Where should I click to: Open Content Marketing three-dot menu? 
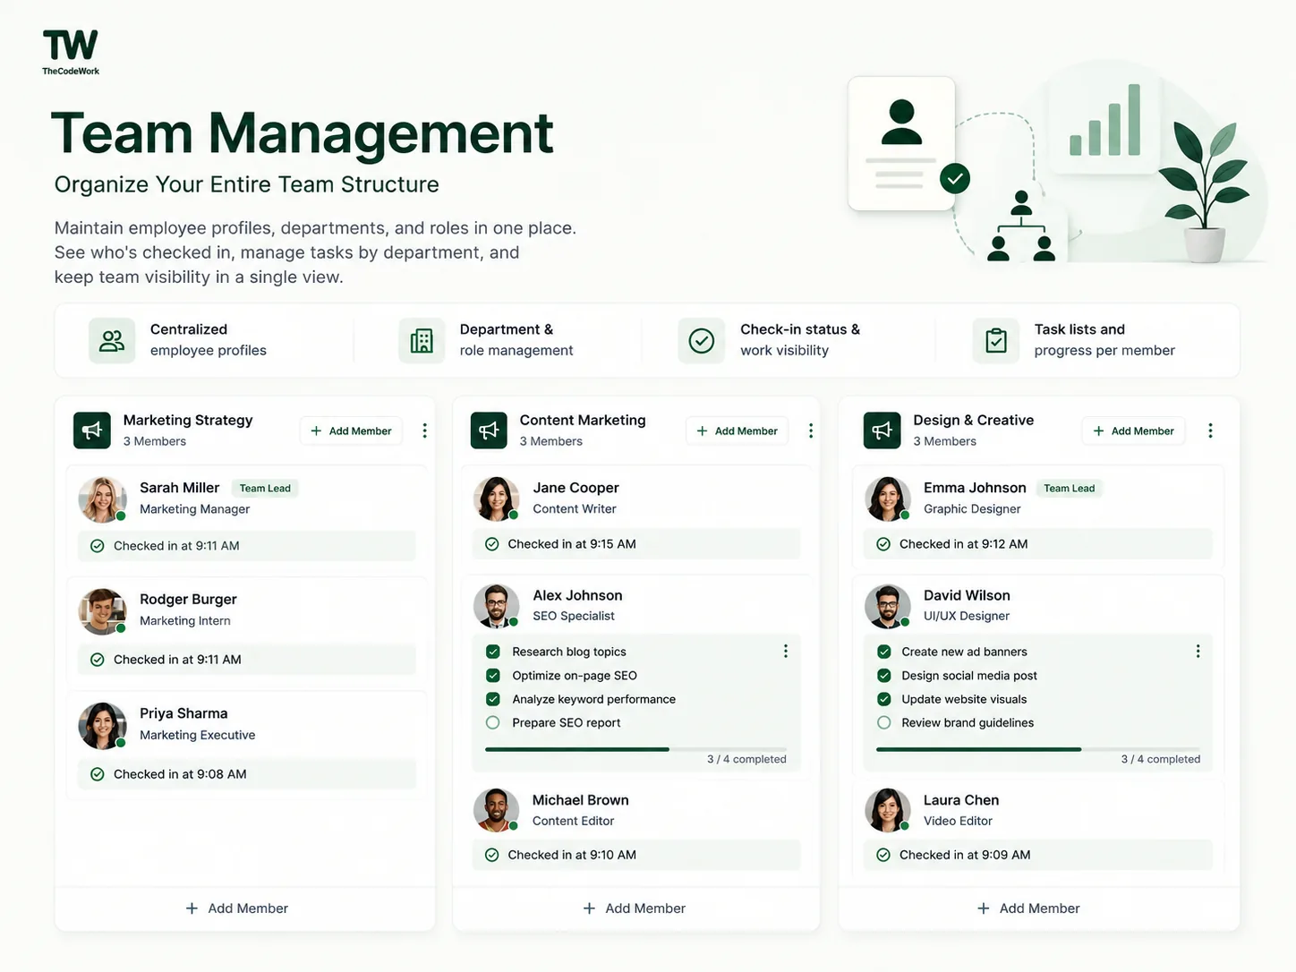tap(811, 431)
